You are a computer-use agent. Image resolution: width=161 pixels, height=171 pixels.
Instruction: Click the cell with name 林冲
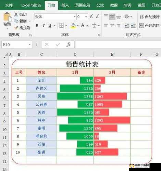pos(41,120)
